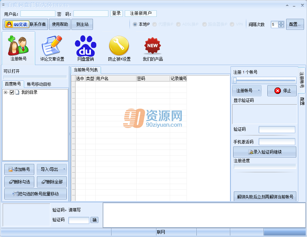
Task: Click the 注册进度 progress bar
Action: (265, 166)
